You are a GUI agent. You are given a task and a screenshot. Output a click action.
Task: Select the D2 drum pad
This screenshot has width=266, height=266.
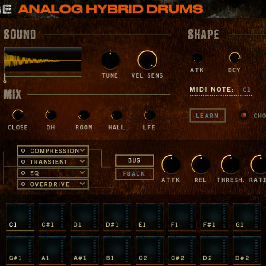(x=215, y=250)
